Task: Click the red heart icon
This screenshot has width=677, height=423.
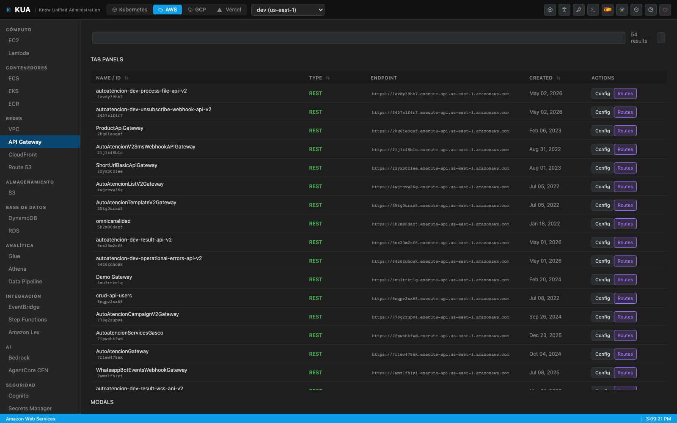Action: (x=665, y=10)
